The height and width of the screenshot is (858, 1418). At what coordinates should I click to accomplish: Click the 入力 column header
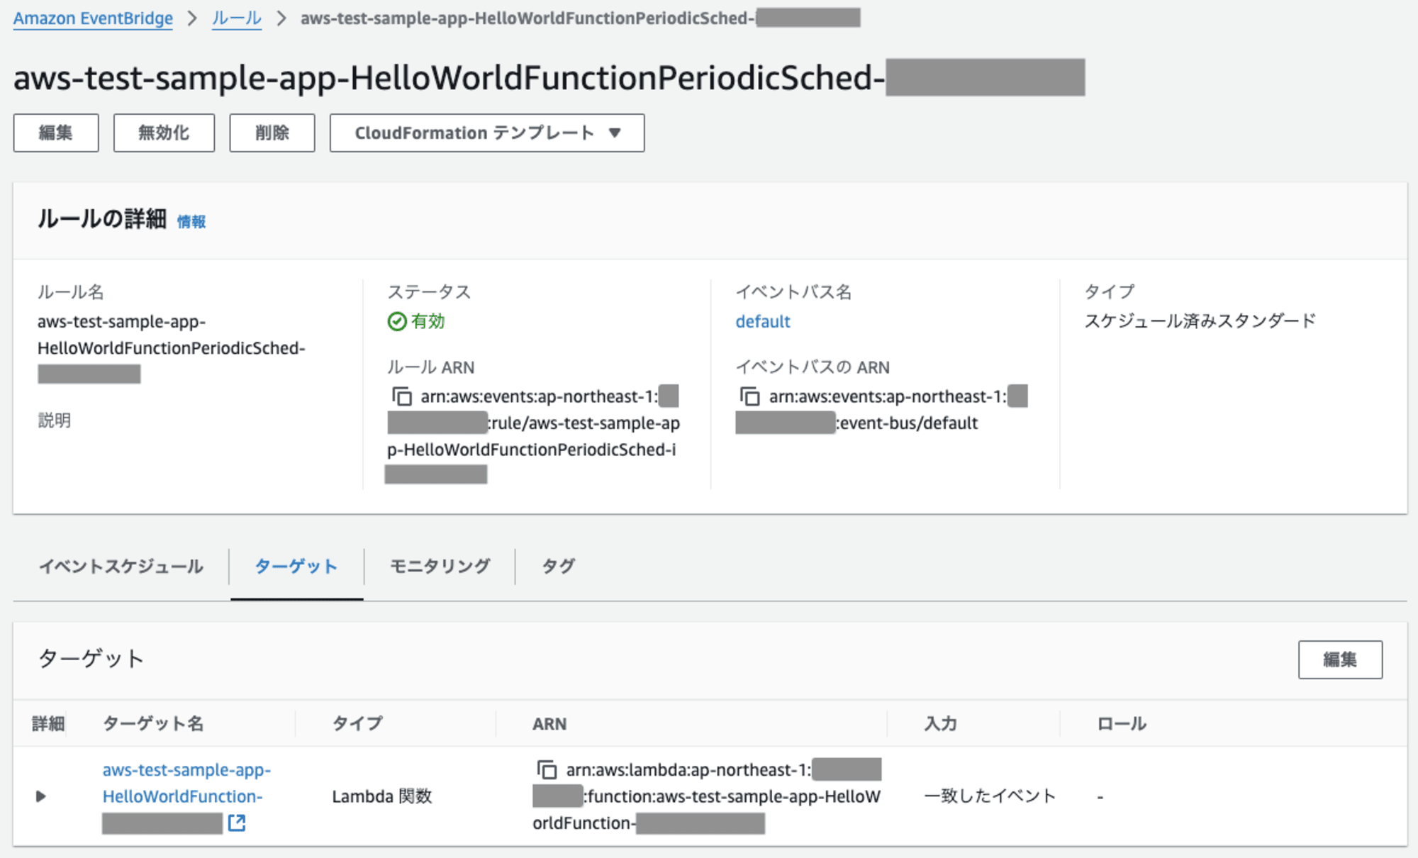(x=941, y=723)
